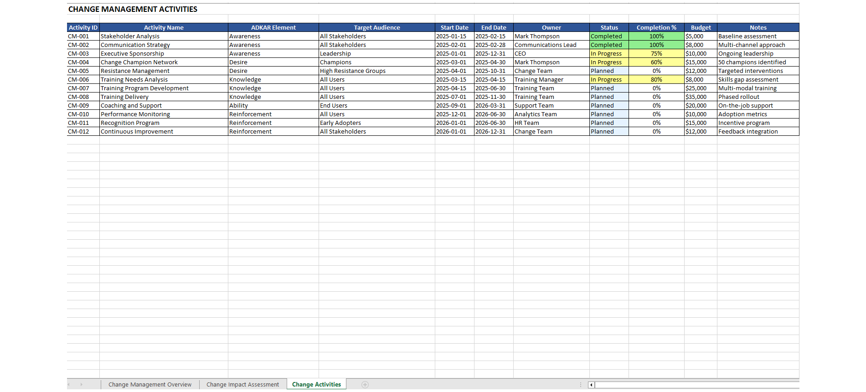Select the Completion % header cell
The image size is (866, 392).
[x=656, y=28]
